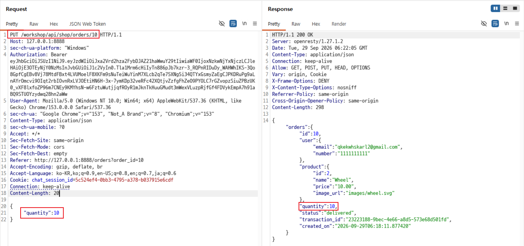Show newline characters in Request pane
524x246 pixels.
click(244, 24)
